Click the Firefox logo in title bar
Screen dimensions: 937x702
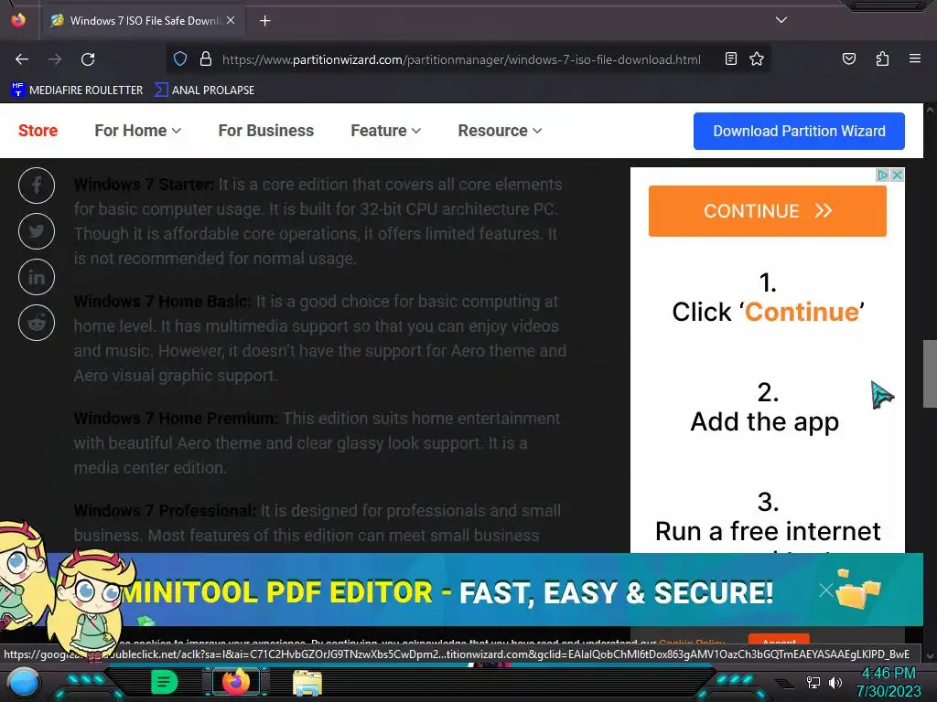click(18, 20)
